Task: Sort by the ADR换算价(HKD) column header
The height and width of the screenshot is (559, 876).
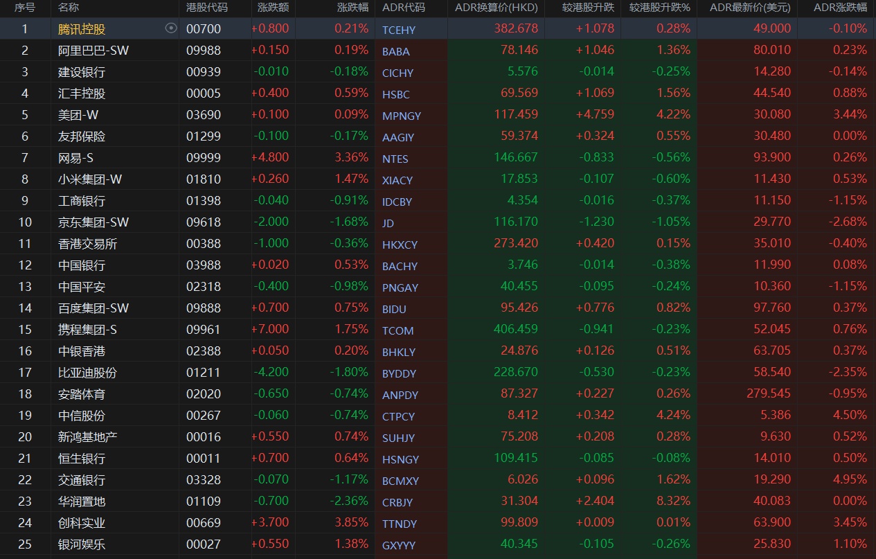Action: (497, 8)
